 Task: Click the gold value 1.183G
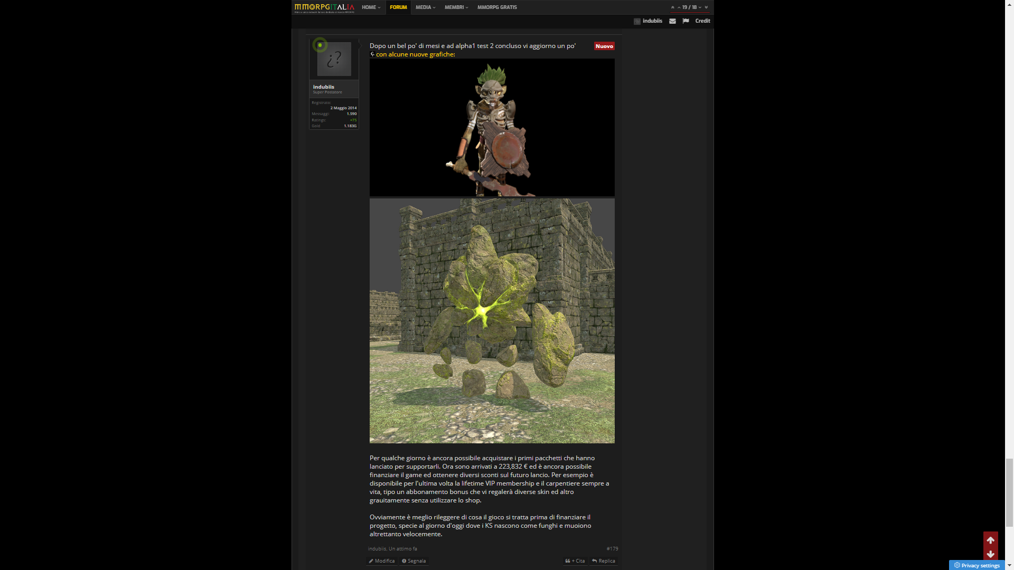pos(350,126)
